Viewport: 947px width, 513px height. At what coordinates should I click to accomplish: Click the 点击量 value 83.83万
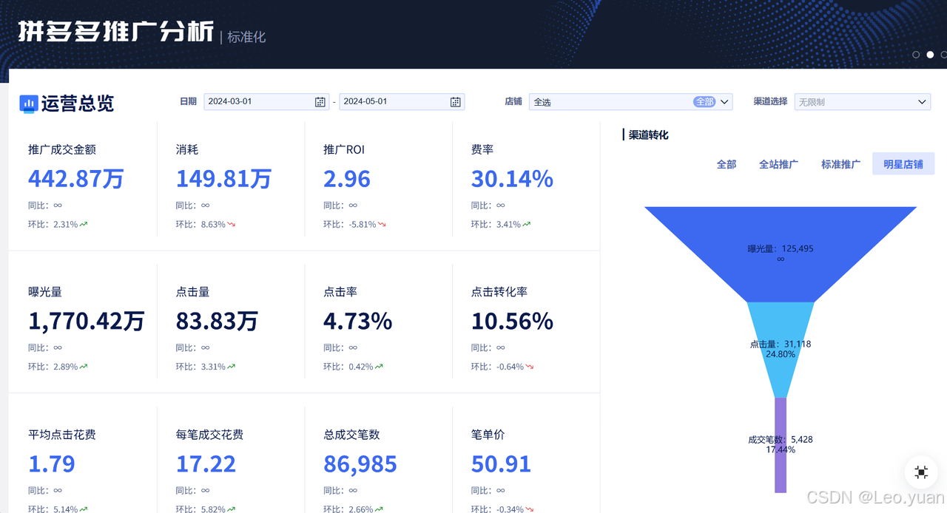click(217, 322)
